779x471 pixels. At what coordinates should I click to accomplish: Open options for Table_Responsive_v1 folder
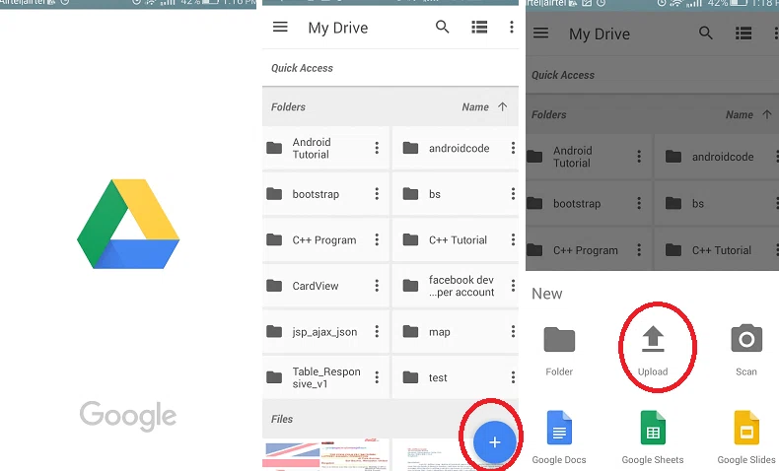point(377,377)
